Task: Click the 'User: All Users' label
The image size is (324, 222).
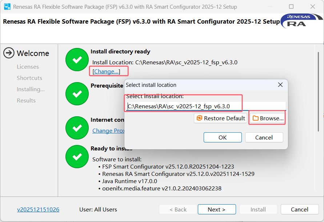Action: coord(98,209)
